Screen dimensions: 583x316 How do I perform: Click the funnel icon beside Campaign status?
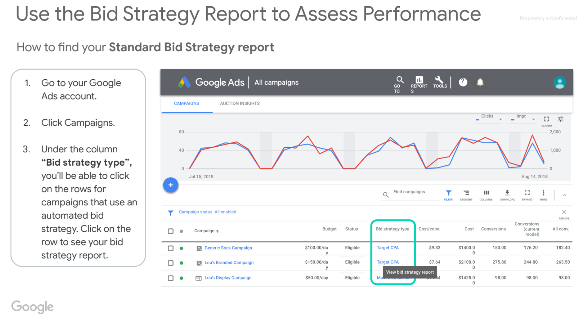(170, 213)
